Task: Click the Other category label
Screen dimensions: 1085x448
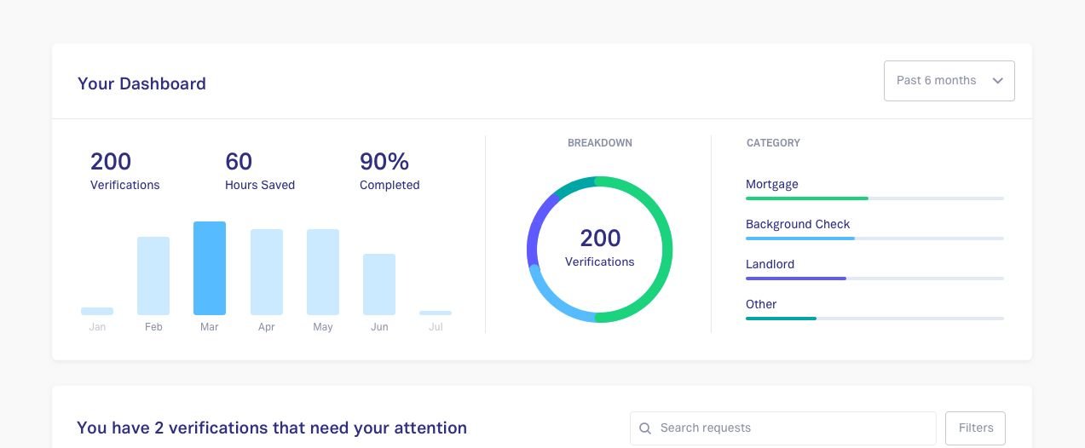Action: tap(761, 304)
